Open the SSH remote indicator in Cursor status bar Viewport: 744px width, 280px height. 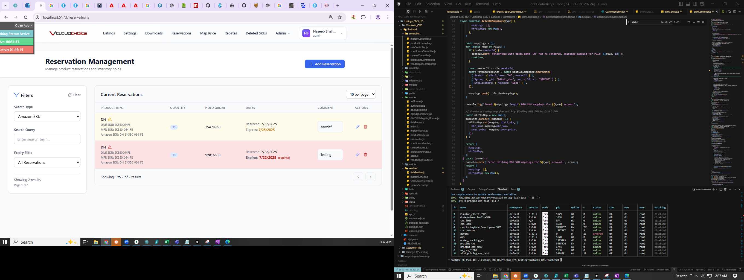point(407,270)
